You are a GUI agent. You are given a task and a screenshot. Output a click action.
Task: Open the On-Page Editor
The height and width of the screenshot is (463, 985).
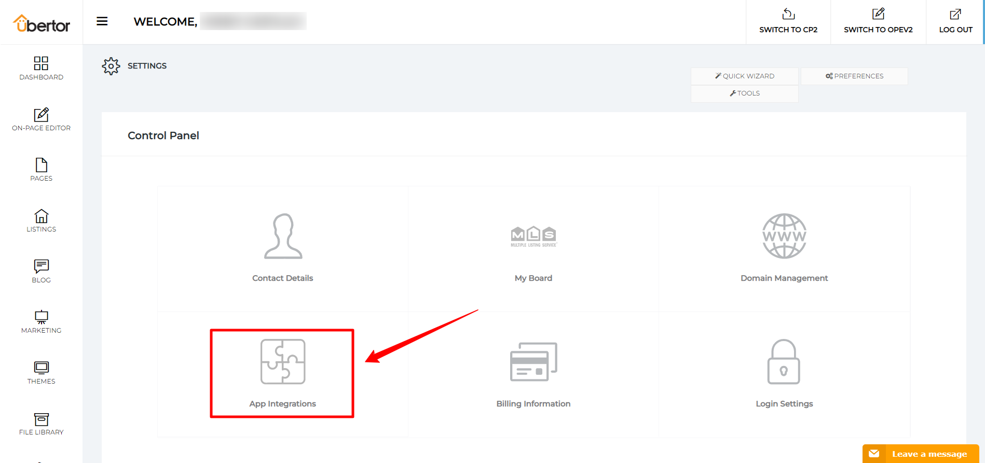(x=41, y=119)
